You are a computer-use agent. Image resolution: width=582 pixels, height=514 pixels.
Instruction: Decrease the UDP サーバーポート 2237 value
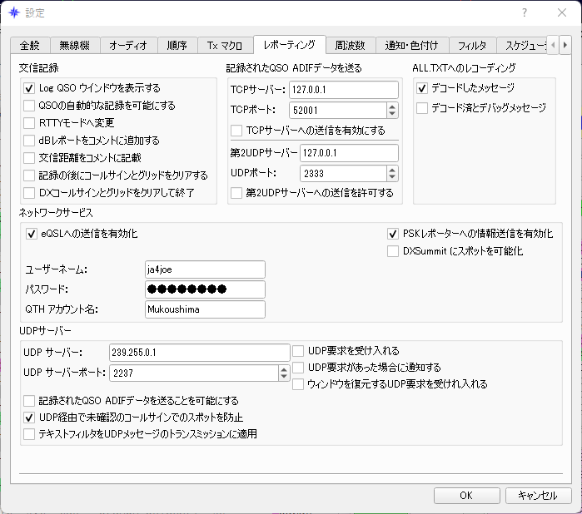[x=284, y=377]
